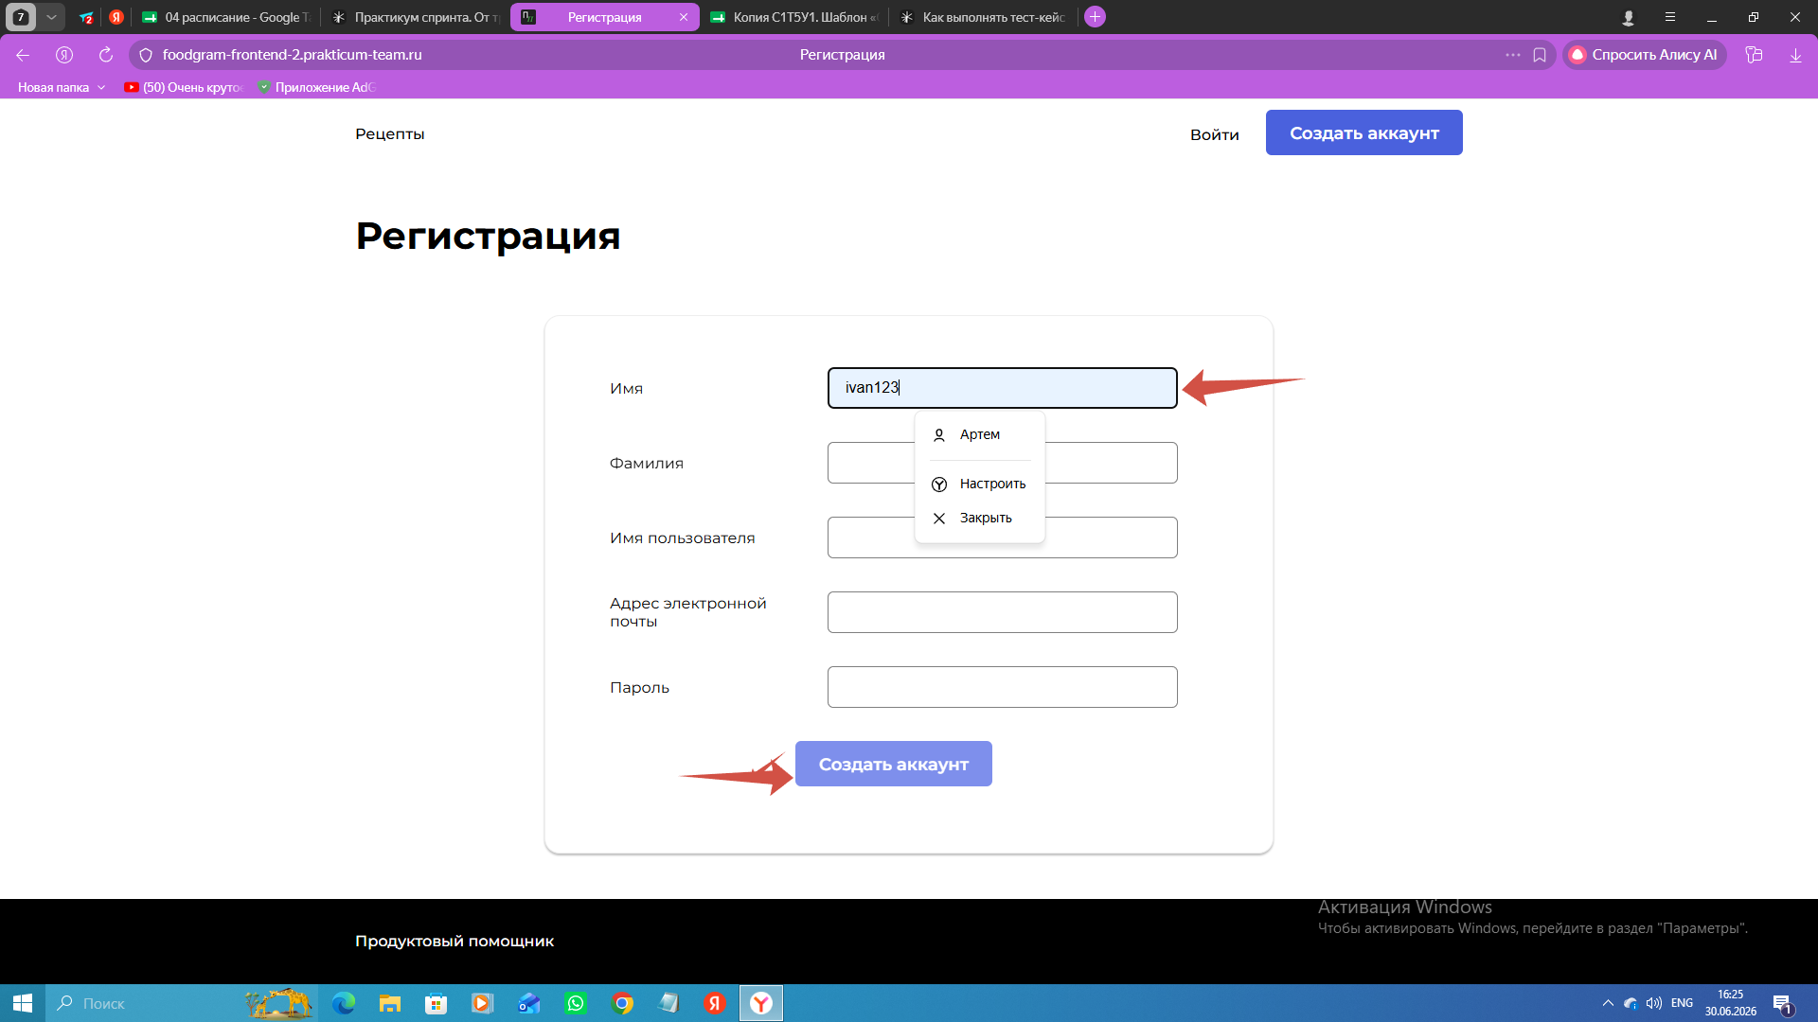Viewport: 1818px width, 1022px height.
Task: Reload the page with the refresh icon
Action: (x=106, y=55)
